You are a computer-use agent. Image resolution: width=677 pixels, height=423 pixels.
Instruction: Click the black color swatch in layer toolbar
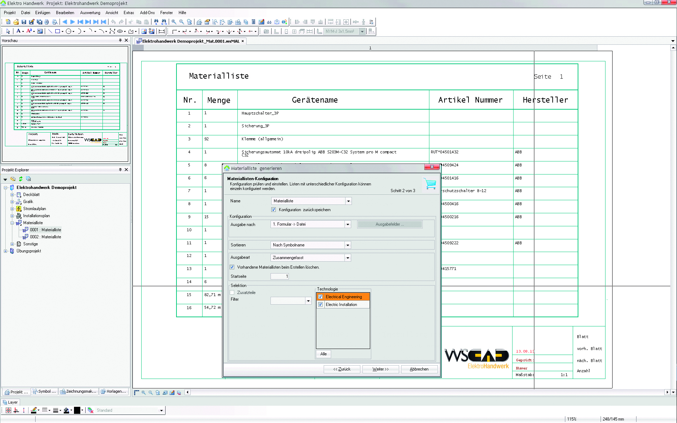tap(77, 410)
